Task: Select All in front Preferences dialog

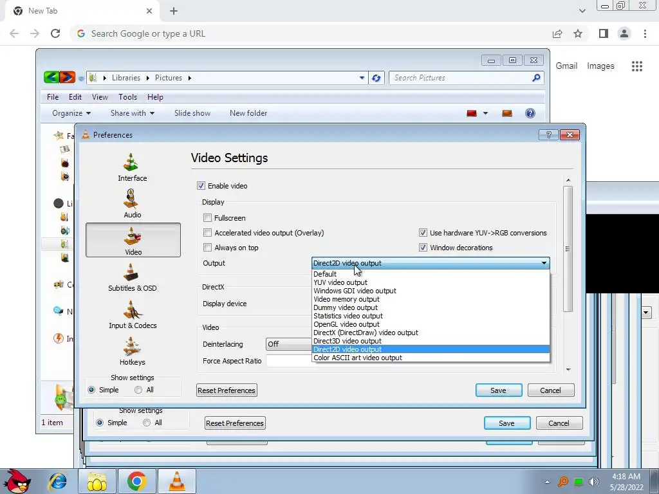Action: click(138, 390)
